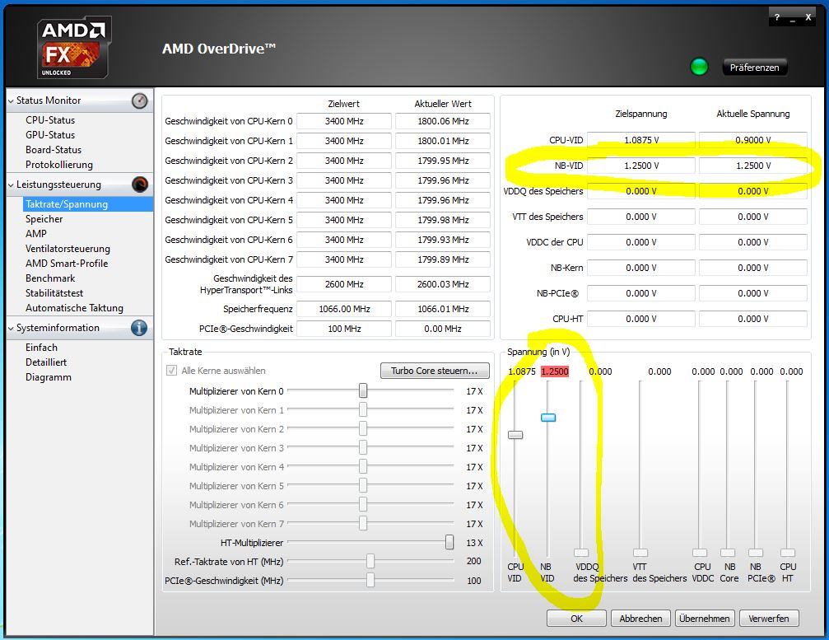Image resolution: width=829 pixels, height=640 pixels.
Task: Click the CPU VID voltage slider handle
Action: (x=515, y=435)
